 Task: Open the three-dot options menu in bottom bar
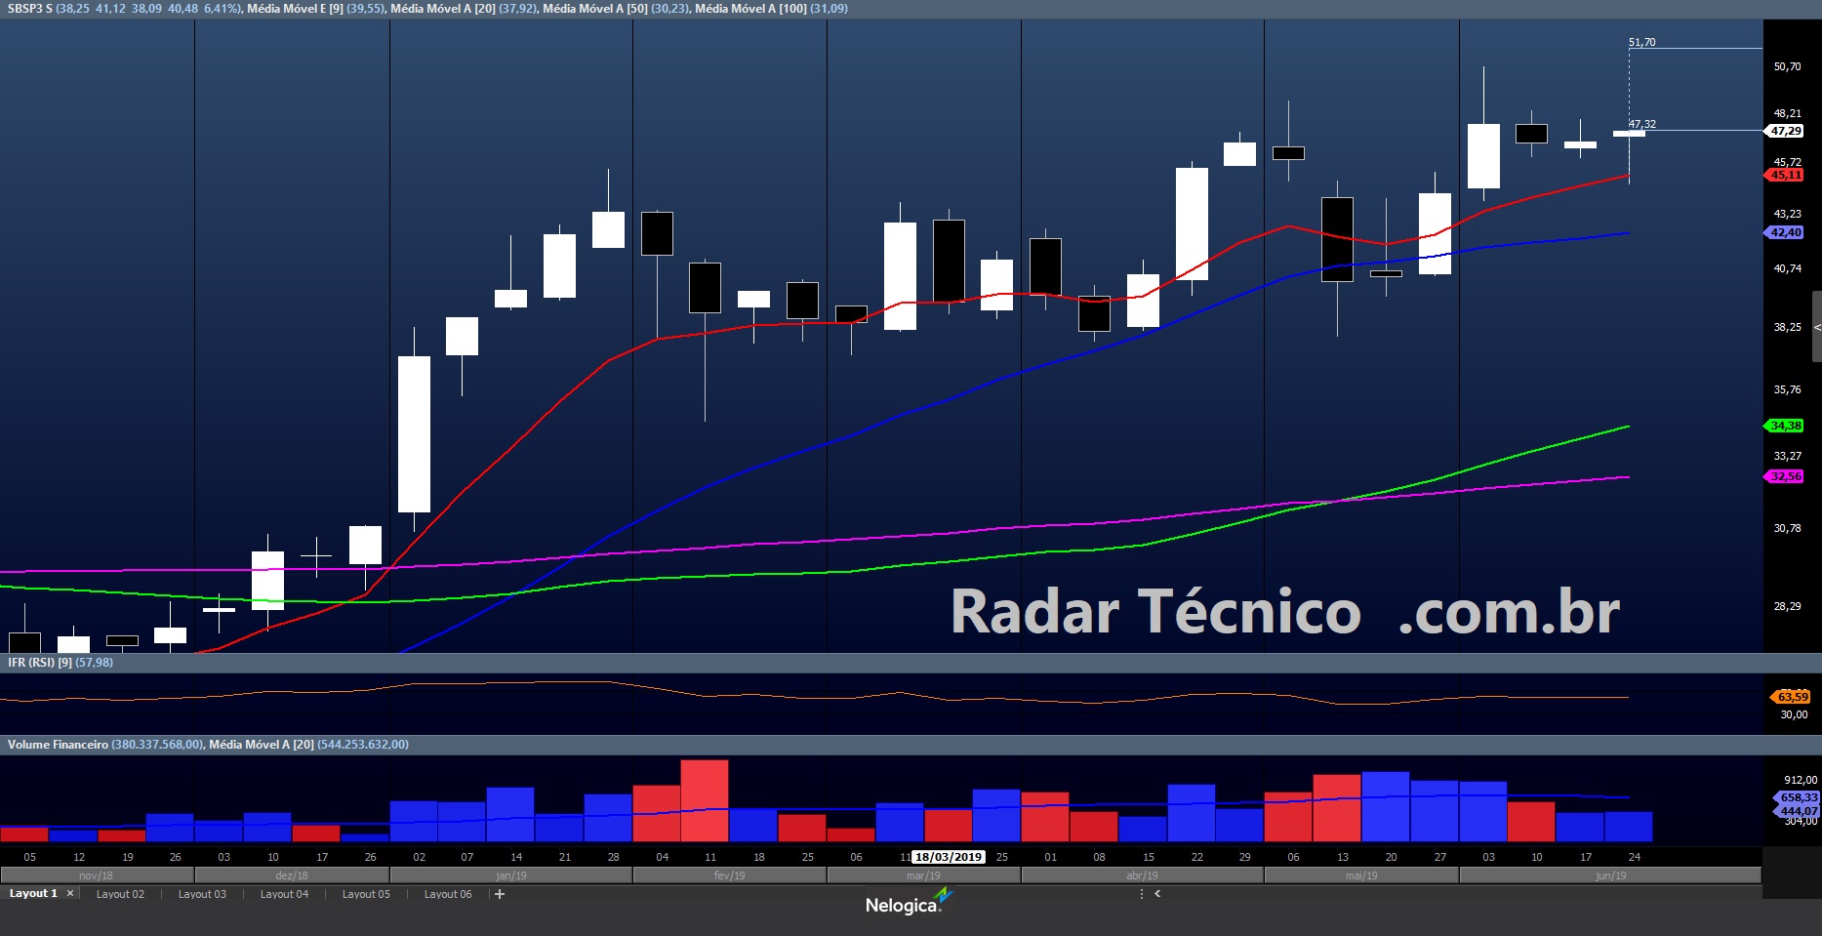pos(1141,894)
